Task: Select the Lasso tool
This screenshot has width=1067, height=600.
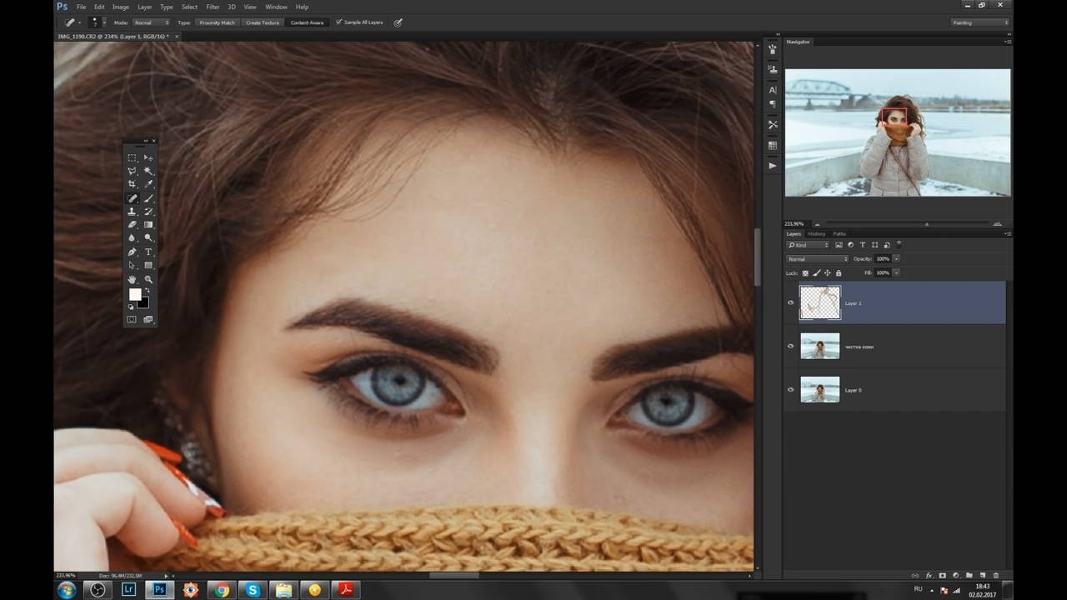Action: point(132,171)
